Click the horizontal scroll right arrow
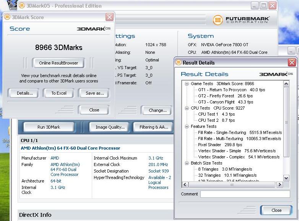299x221 pixels. tap(279, 184)
